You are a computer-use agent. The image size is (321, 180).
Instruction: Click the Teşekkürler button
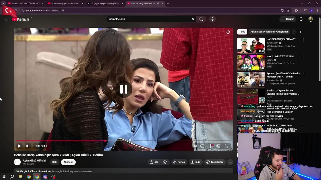point(215,162)
